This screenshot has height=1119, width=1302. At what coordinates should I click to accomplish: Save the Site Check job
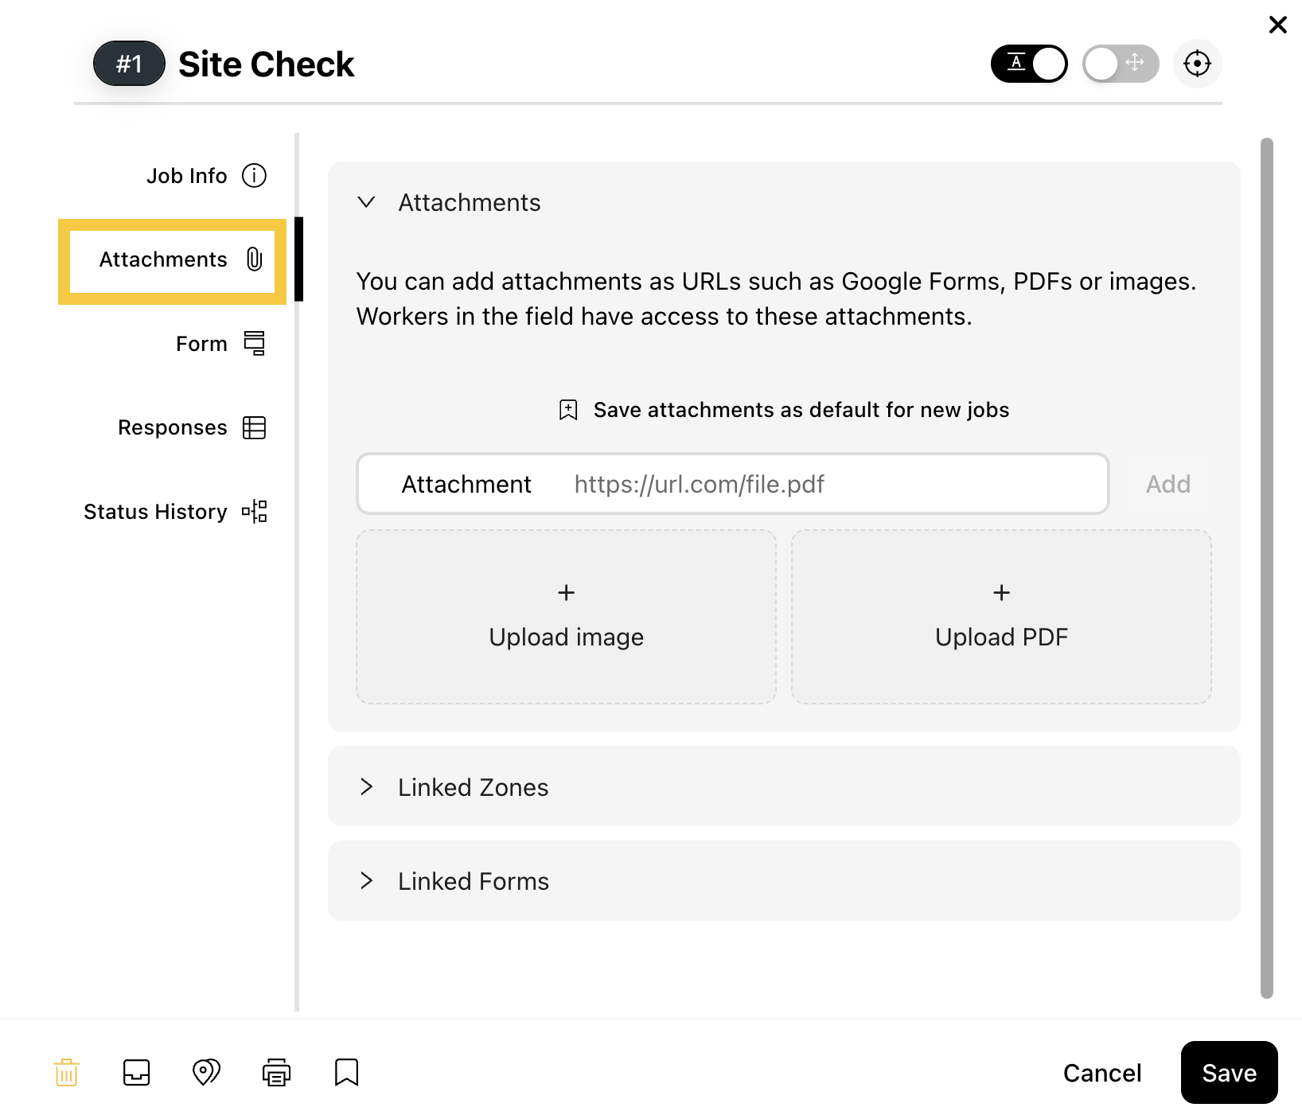pos(1229,1073)
